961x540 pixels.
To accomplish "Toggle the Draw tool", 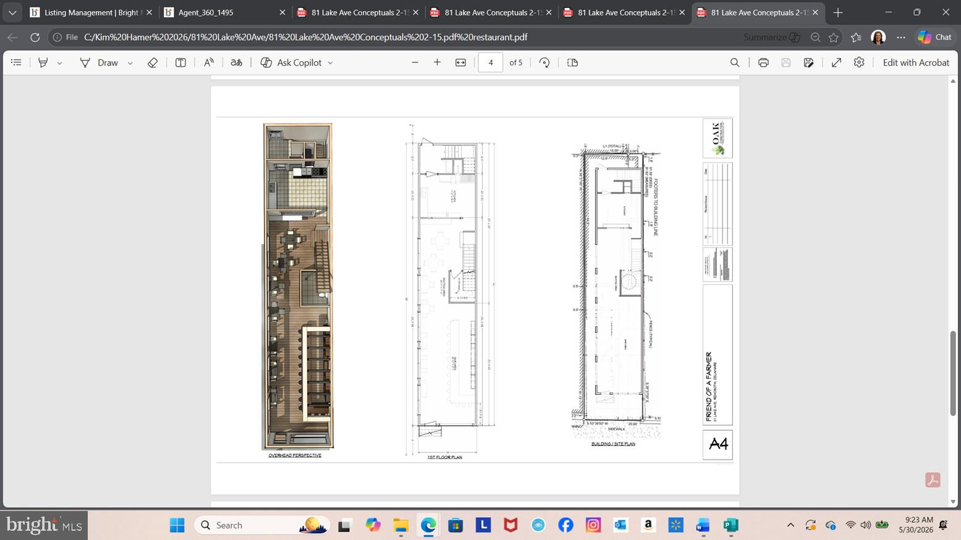I will pyautogui.click(x=99, y=62).
